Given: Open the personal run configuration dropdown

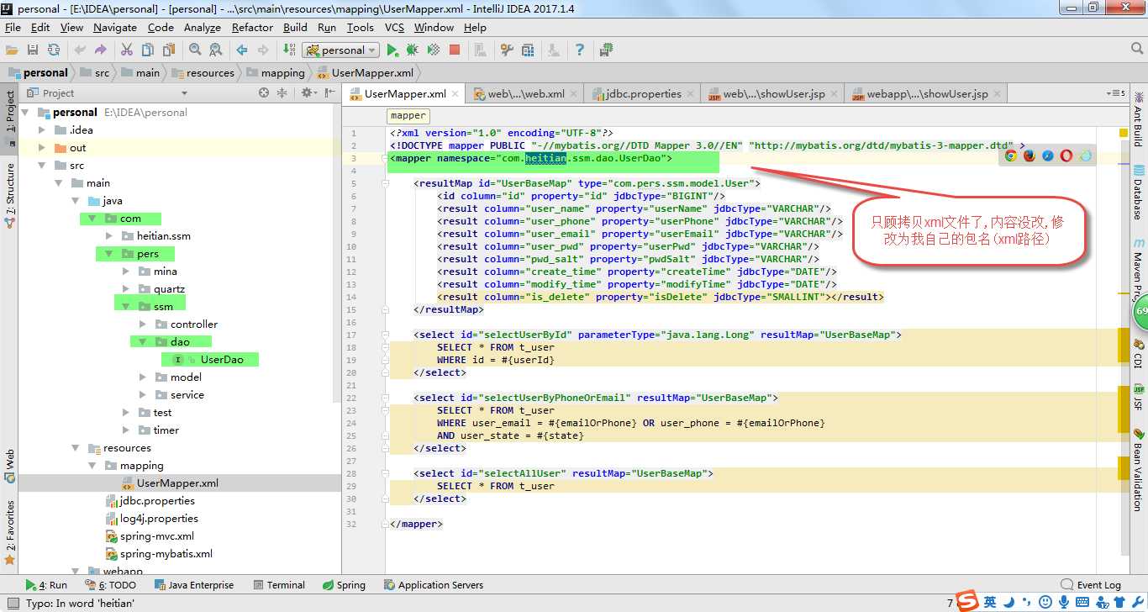Looking at the screenshot, I should [341, 50].
